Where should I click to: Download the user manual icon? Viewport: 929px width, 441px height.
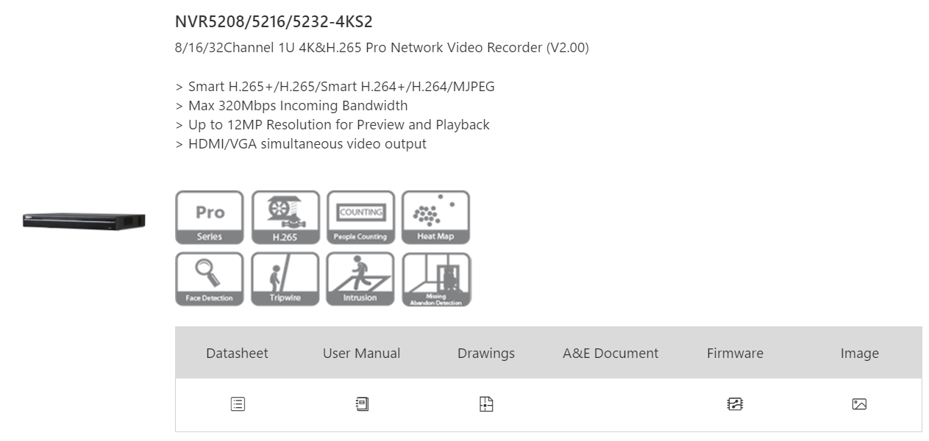[362, 404]
